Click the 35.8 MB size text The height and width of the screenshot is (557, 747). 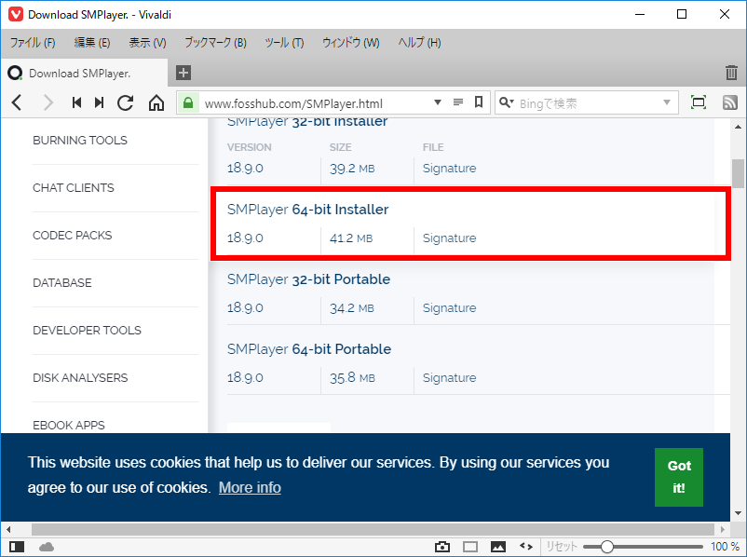click(352, 378)
